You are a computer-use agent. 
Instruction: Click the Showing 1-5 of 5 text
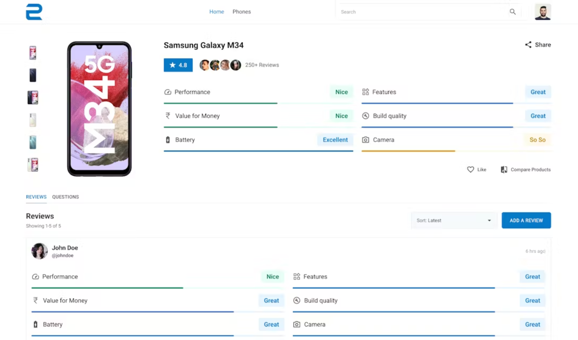click(x=43, y=226)
